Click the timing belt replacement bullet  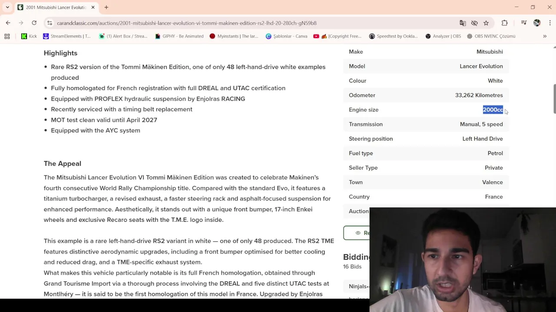[122, 109]
